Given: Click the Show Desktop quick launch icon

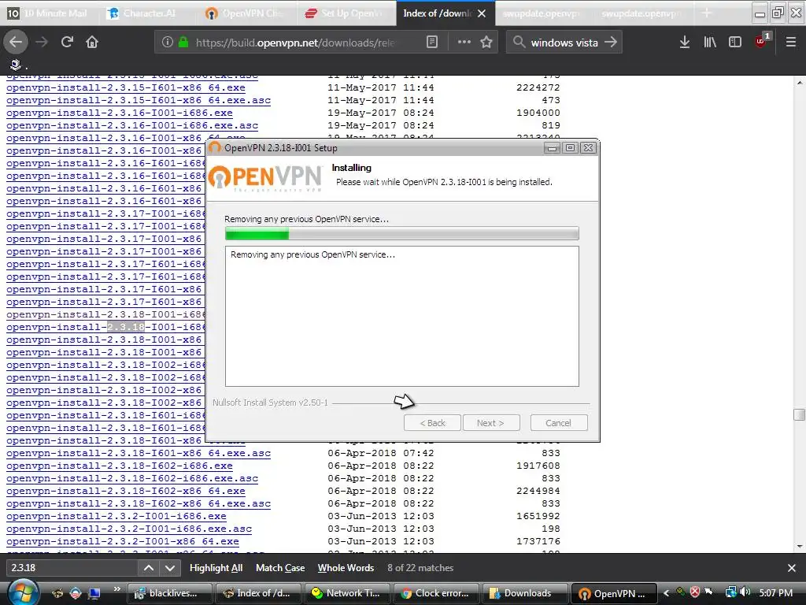Looking at the screenshot, I should [94, 593].
